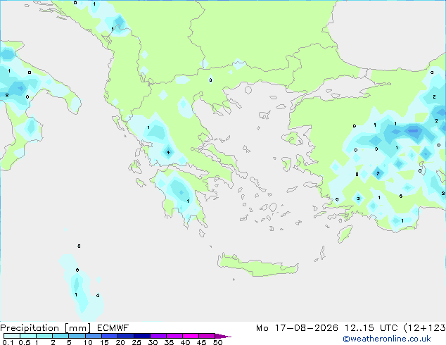Screen dimensions: 446x345
Task: Click the '1' value over the Peloponnese
Action: (x=188, y=201)
